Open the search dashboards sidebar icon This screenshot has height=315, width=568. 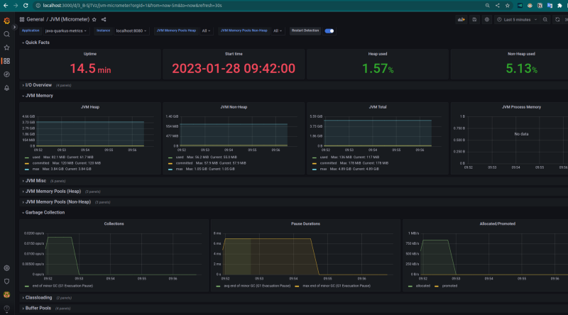(x=6, y=34)
